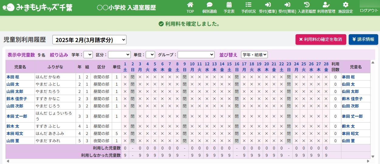Viewport: 380px width, 164px height.
Task: Expand the 2025年 2月 month dropdown
Action: click(x=89, y=40)
